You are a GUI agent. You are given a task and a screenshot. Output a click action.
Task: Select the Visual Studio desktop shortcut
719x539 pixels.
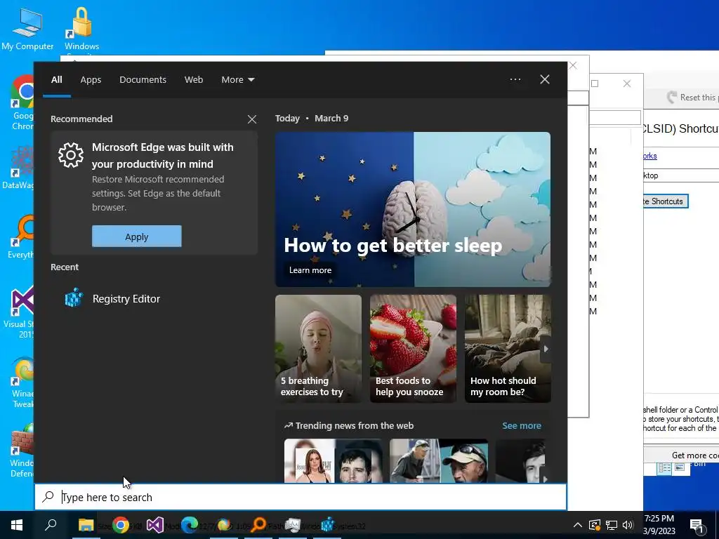pyautogui.click(x=20, y=312)
